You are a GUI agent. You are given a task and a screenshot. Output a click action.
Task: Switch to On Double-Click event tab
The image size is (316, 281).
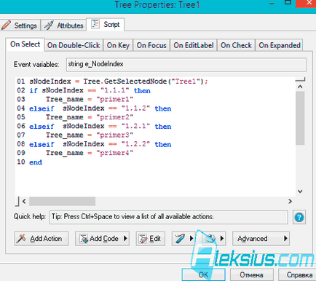(74, 45)
